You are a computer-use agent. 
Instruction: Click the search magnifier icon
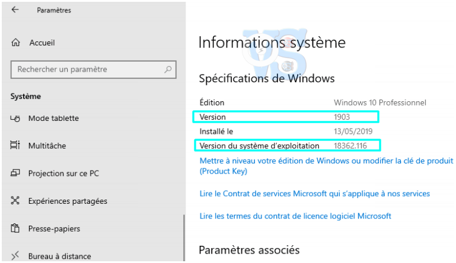click(168, 69)
